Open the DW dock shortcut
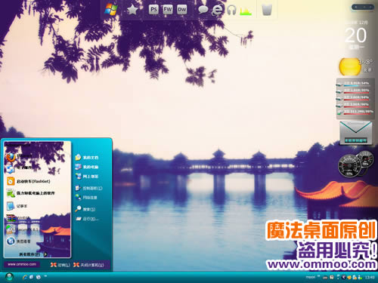Image resolution: width=378 pixels, height=283 pixels. (182, 10)
